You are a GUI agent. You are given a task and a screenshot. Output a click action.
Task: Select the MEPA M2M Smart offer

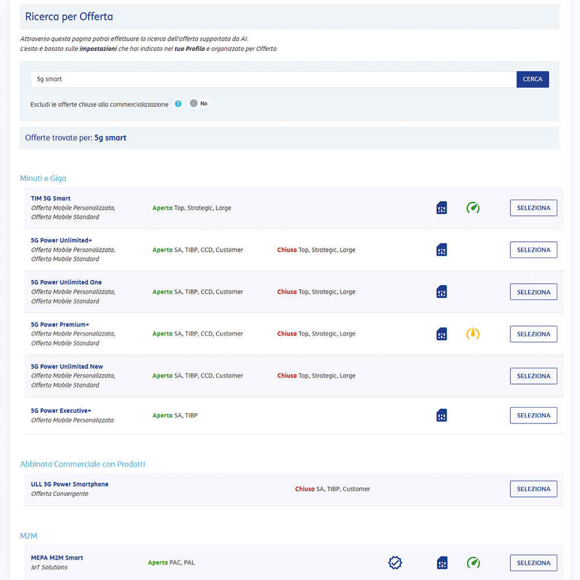pos(533,563)
